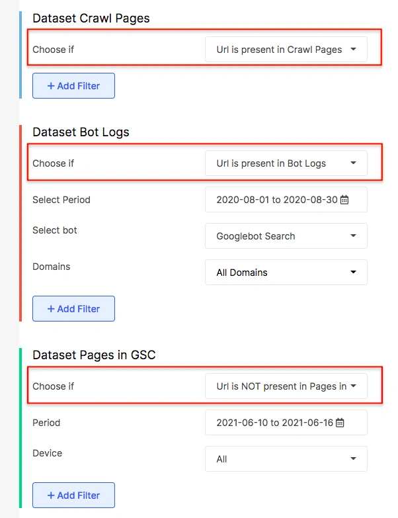Select the Dataset Bot Logs heading

(81, 132)
